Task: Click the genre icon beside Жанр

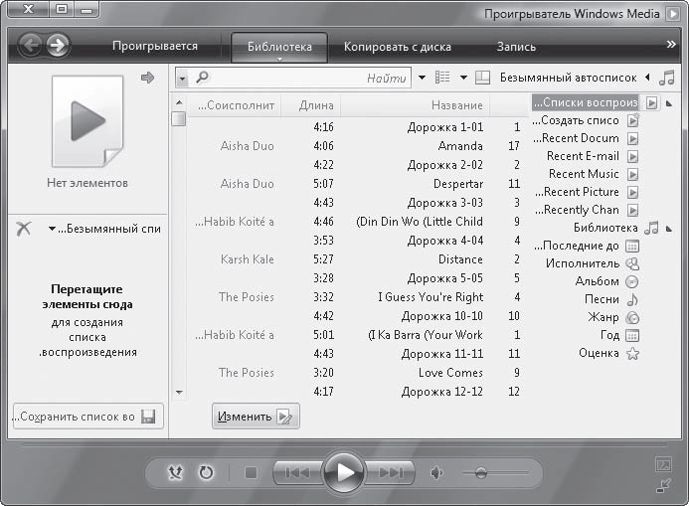Action: pyautogui.click(x=632, y=317)
